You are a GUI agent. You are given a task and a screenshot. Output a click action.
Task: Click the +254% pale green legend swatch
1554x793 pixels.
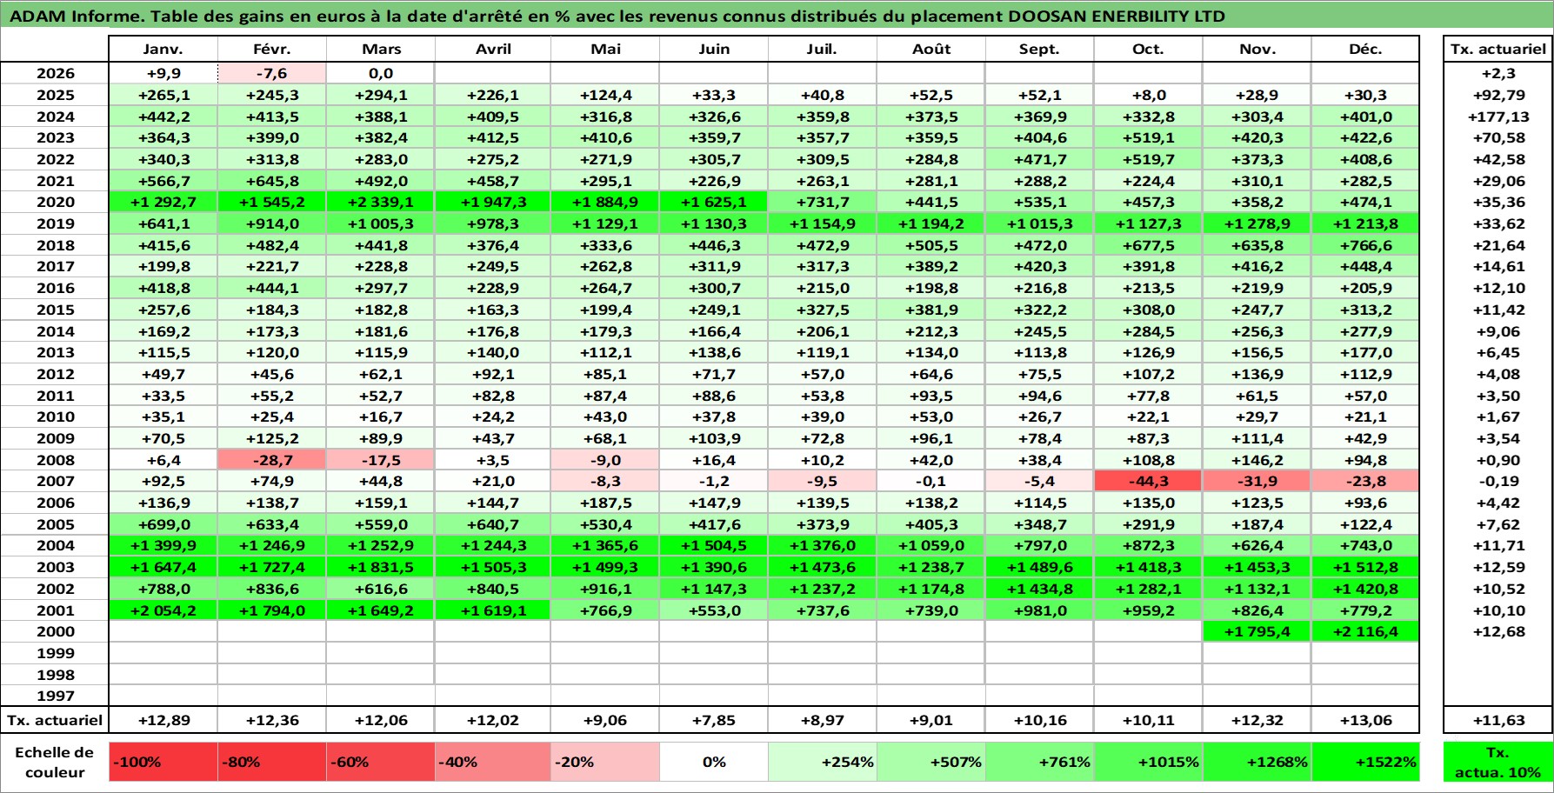point(823,762)
